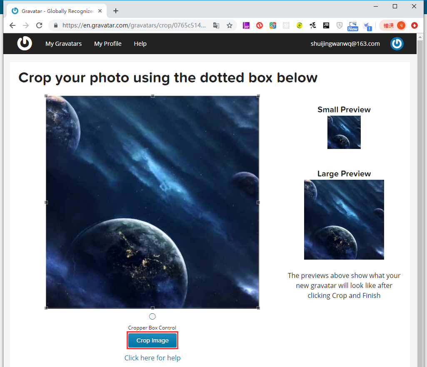Click the site lock icon in address bar
Viewport: 427px width, 367px height.
pyautogui.click(x=56, y=25)
